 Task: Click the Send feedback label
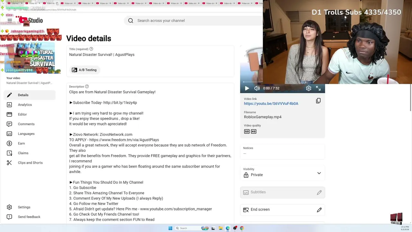29,217
